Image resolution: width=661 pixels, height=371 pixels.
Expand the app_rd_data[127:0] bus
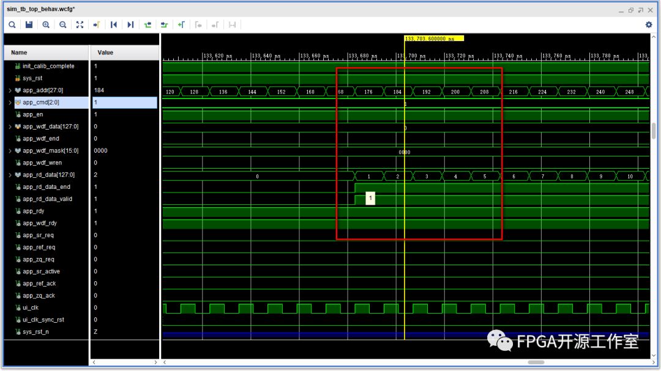coord(10,175)
